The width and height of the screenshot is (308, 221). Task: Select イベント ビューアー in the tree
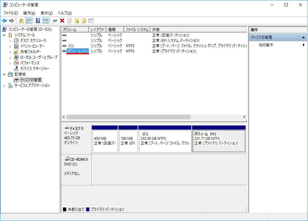(32, 46)
